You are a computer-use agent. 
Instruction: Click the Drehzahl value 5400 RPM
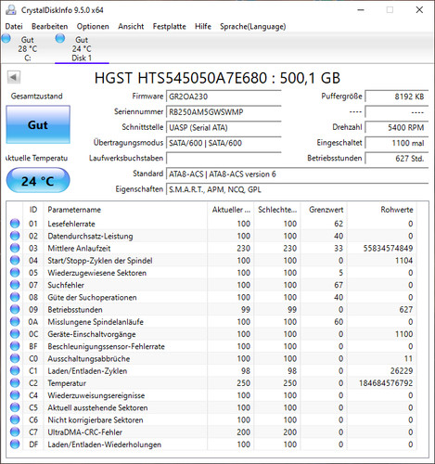(x=397, y=127)
